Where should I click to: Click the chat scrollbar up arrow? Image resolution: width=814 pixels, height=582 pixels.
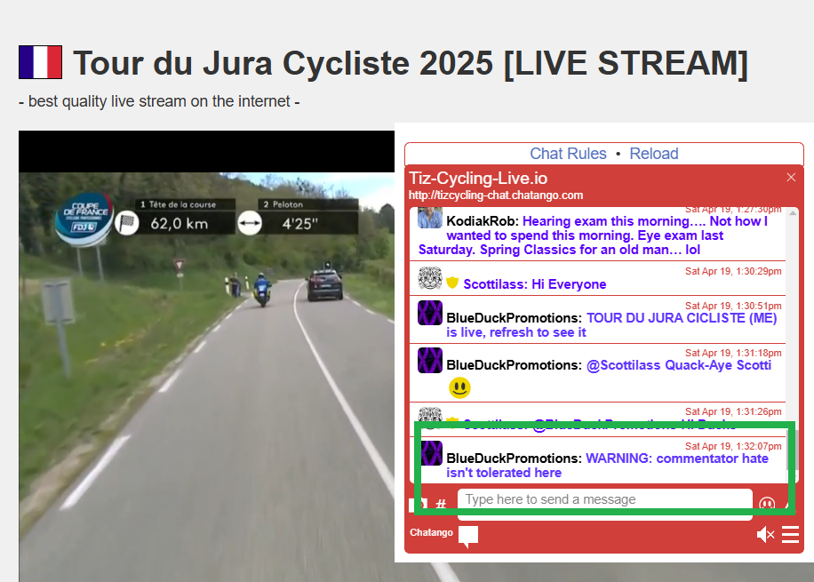pos(792,213)
